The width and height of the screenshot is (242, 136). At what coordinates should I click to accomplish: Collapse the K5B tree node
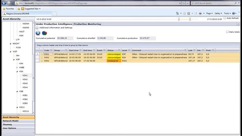pos(17,91)
